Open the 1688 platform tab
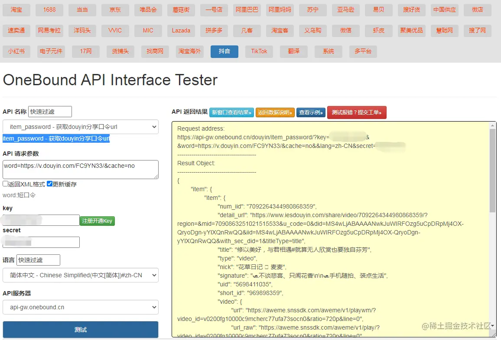The image size is (501, 340). click(49, 10)
